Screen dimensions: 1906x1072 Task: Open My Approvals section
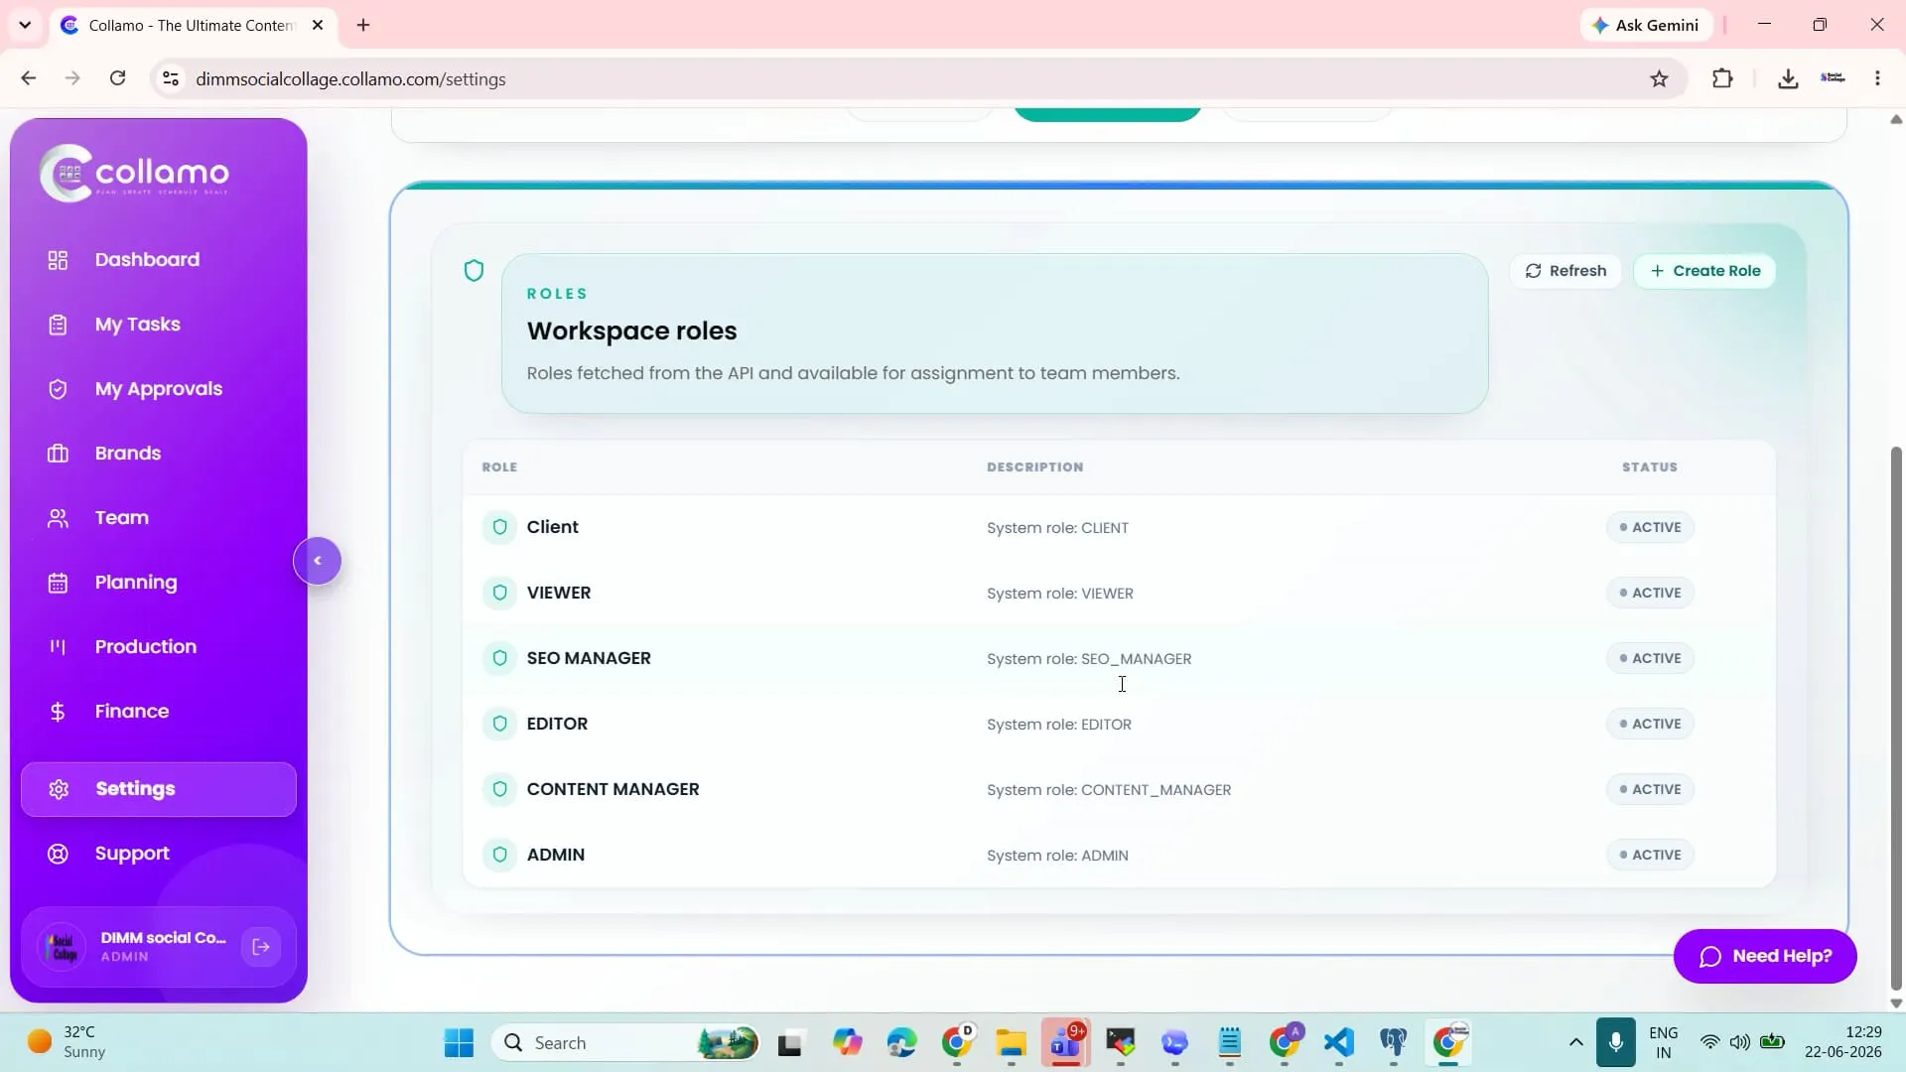pos(158,389)
